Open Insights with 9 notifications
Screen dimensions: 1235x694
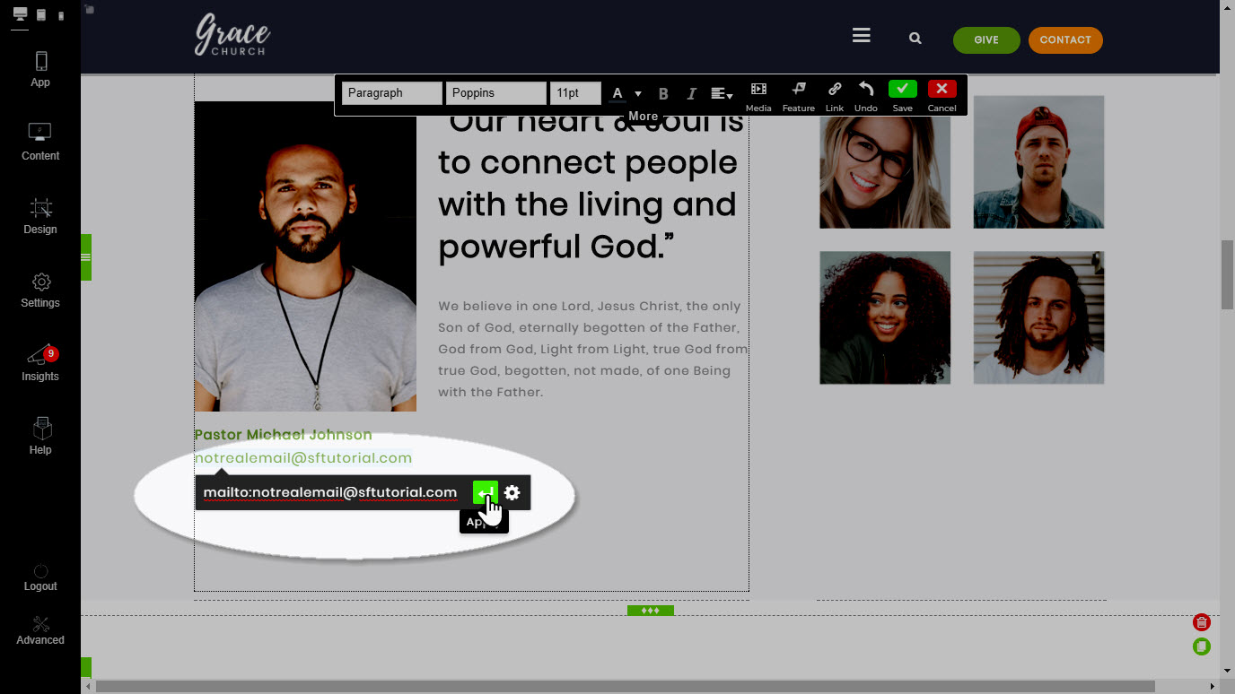(40, 364)
